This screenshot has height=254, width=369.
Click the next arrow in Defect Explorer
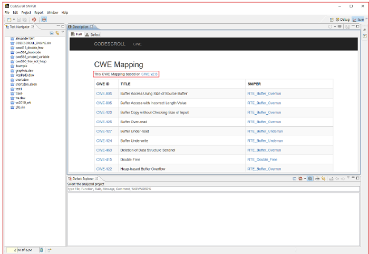(343, 178)
